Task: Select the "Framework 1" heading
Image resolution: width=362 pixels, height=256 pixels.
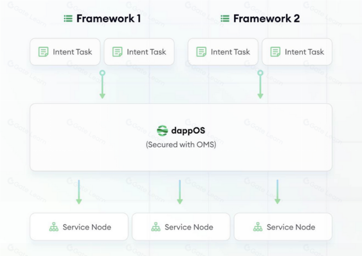Action: [x=109, y=19]
